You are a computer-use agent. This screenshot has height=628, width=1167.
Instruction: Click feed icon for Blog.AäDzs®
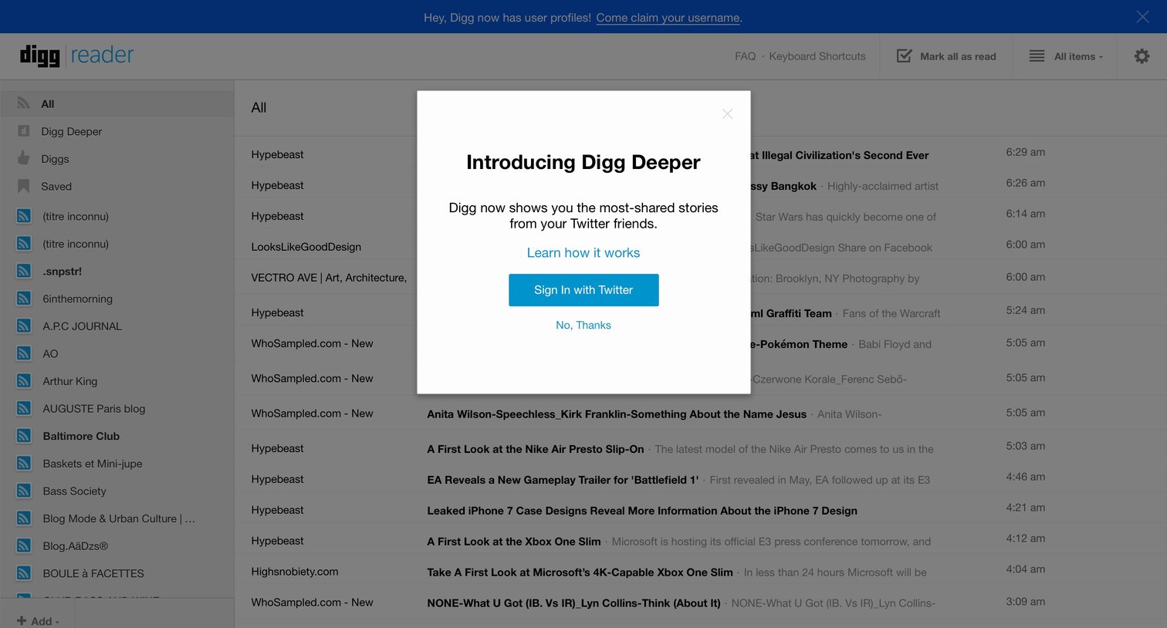pos(24,545)
